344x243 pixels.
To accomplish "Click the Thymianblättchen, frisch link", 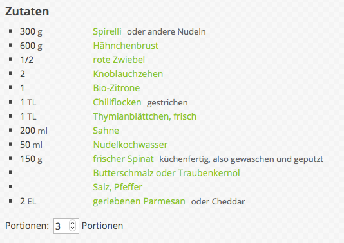I will pos(144,116).
